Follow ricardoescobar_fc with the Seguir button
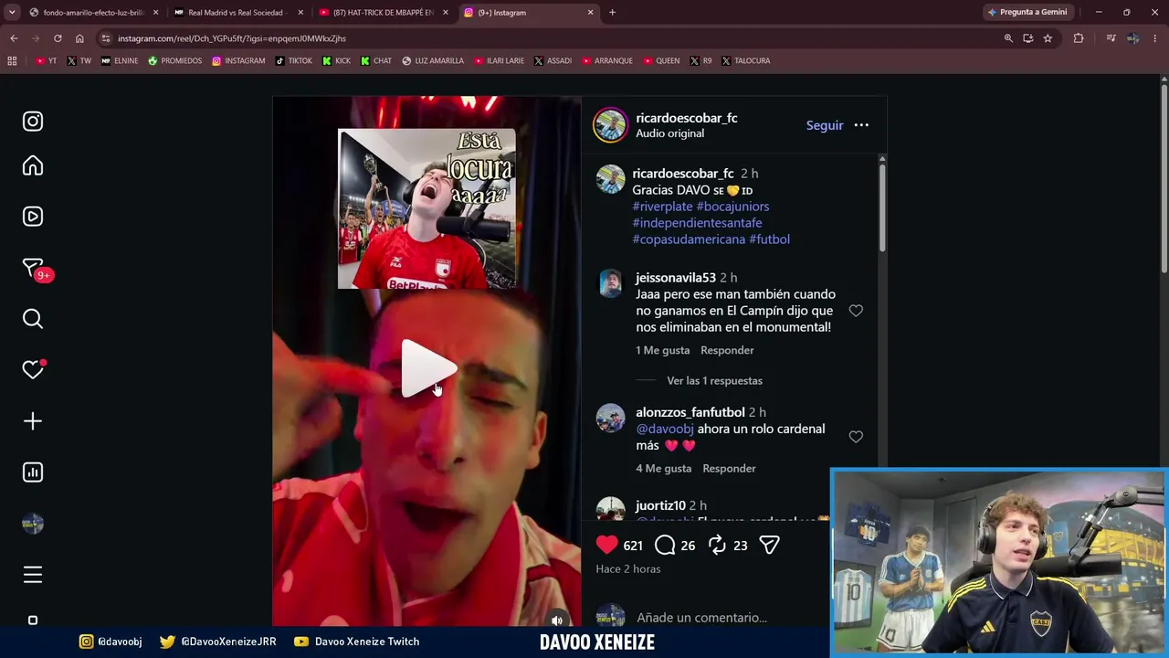Viewport: 1169px width, 658px height. (825, 125)
